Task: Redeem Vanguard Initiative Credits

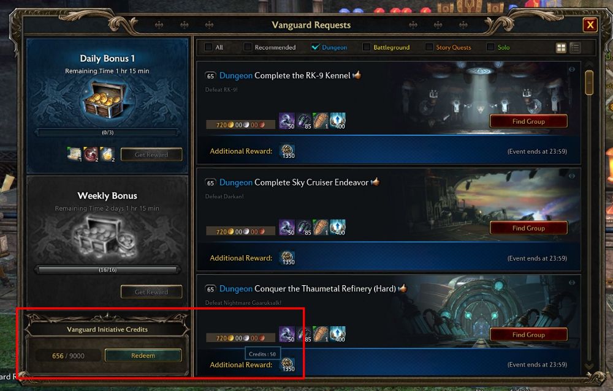Action: [143, 356]
